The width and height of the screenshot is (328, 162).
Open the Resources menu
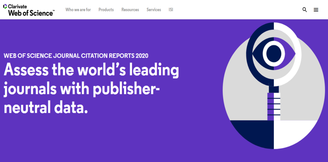pos(130,10)
